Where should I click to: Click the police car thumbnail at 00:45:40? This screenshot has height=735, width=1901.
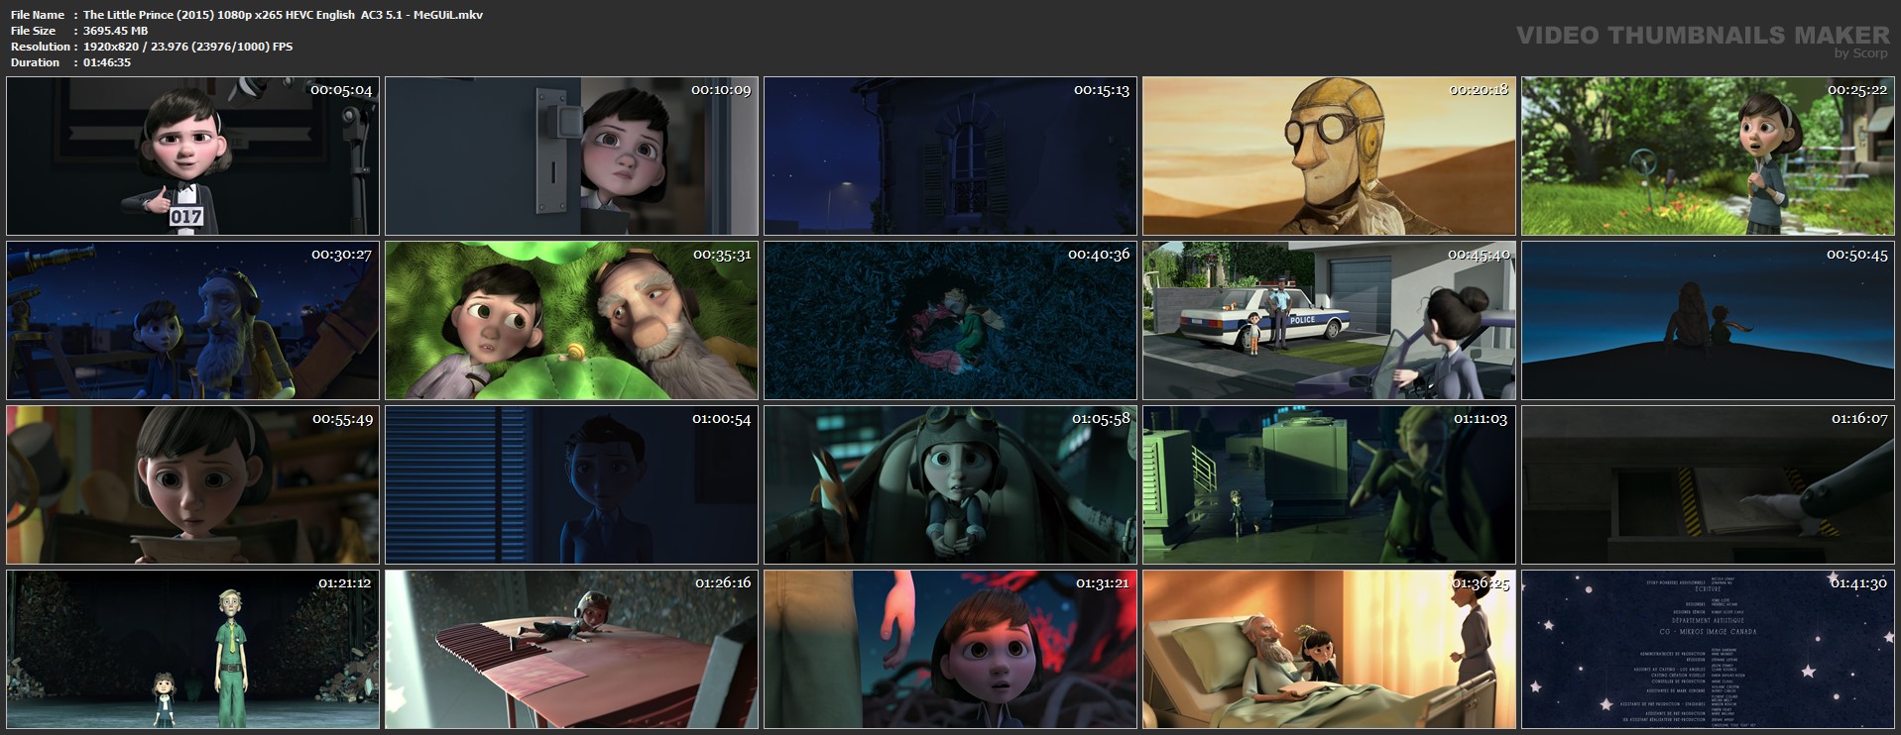coord(1329,320)
